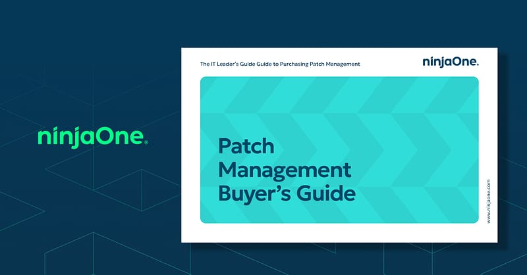Click the "Buyer's Guide" line of the title

pyautogui.click(x=287, y=194)
